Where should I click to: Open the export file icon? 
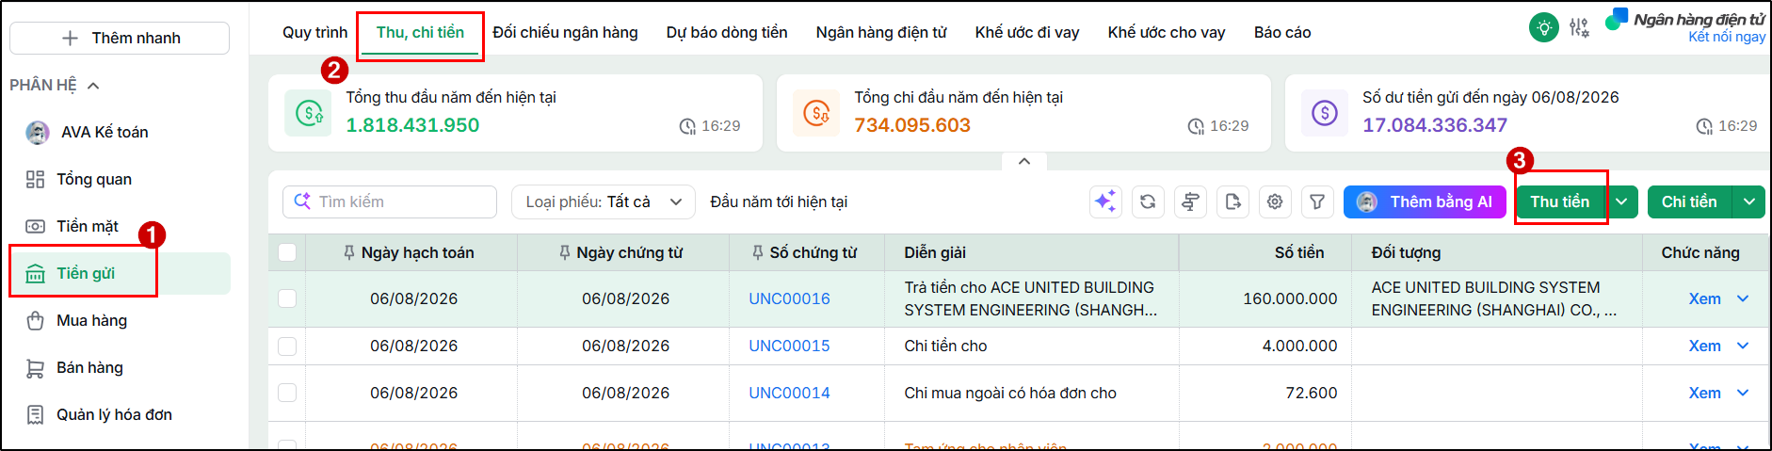(1232, 201)
